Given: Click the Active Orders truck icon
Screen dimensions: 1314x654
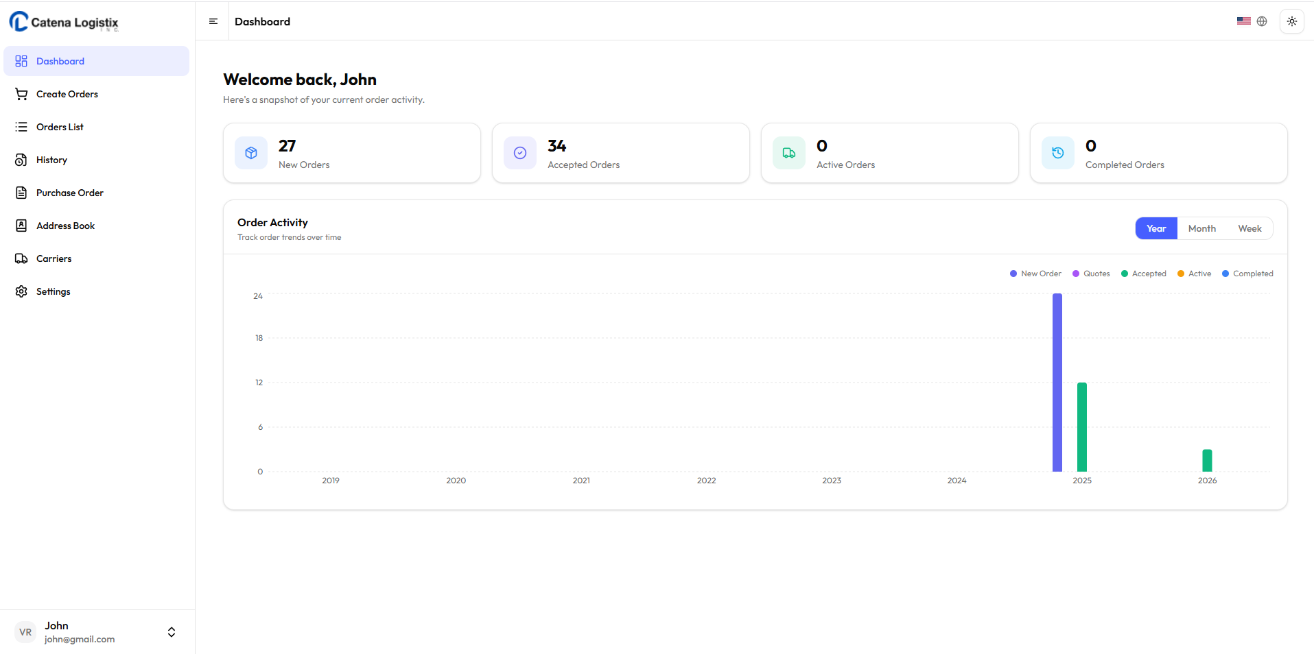Looking at the screenshot, I should (x=789, y=153).
